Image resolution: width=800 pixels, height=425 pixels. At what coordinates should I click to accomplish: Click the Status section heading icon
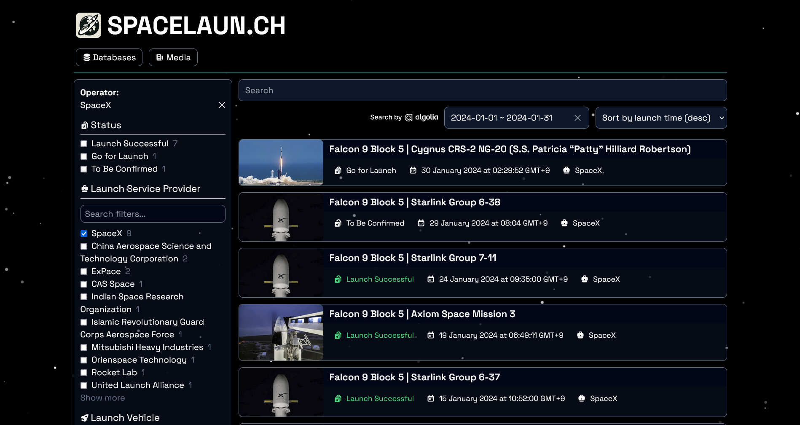pos(85,125)
